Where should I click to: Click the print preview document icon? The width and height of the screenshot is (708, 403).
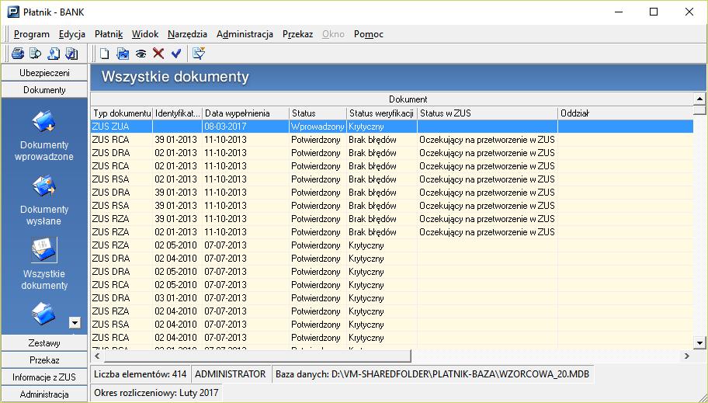[x=35, y=54]
